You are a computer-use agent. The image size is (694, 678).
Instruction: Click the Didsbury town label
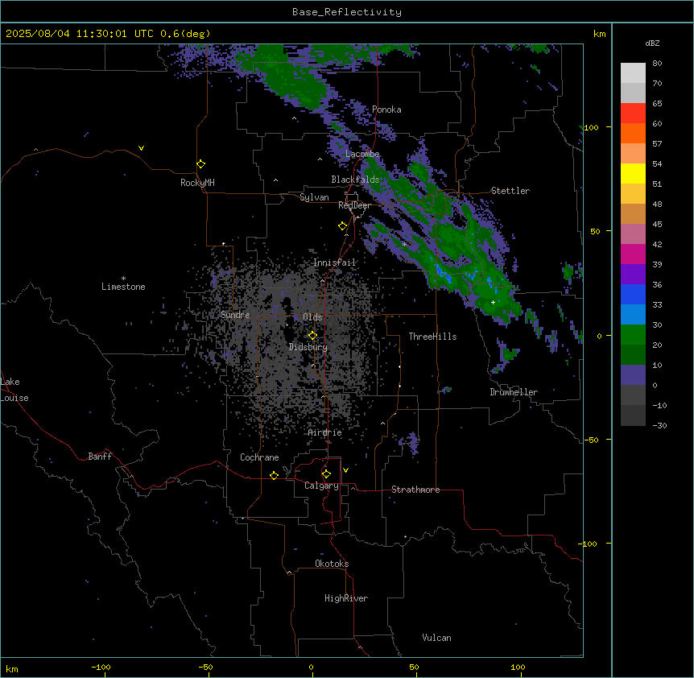[x=308, y=347]
